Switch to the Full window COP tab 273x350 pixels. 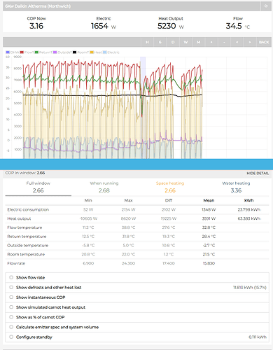point(38,187)
